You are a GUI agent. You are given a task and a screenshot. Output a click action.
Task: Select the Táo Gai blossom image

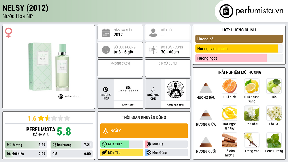coord(274,113)
